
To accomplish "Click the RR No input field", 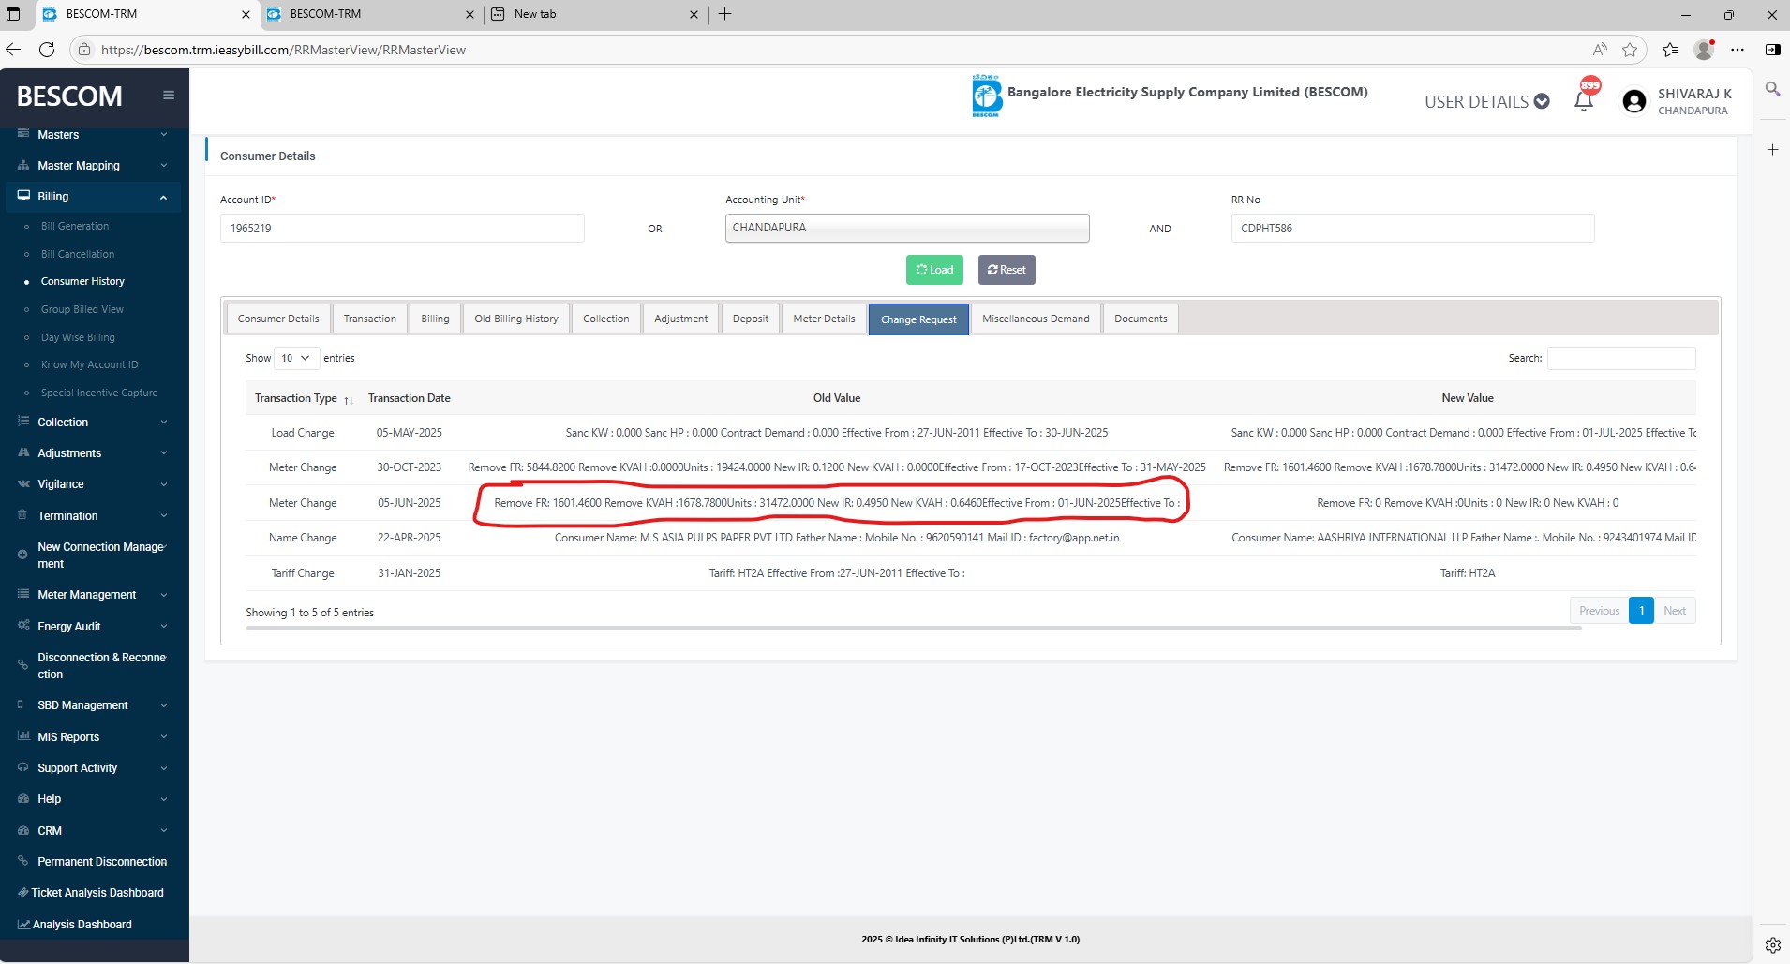I will [1412, 228].
